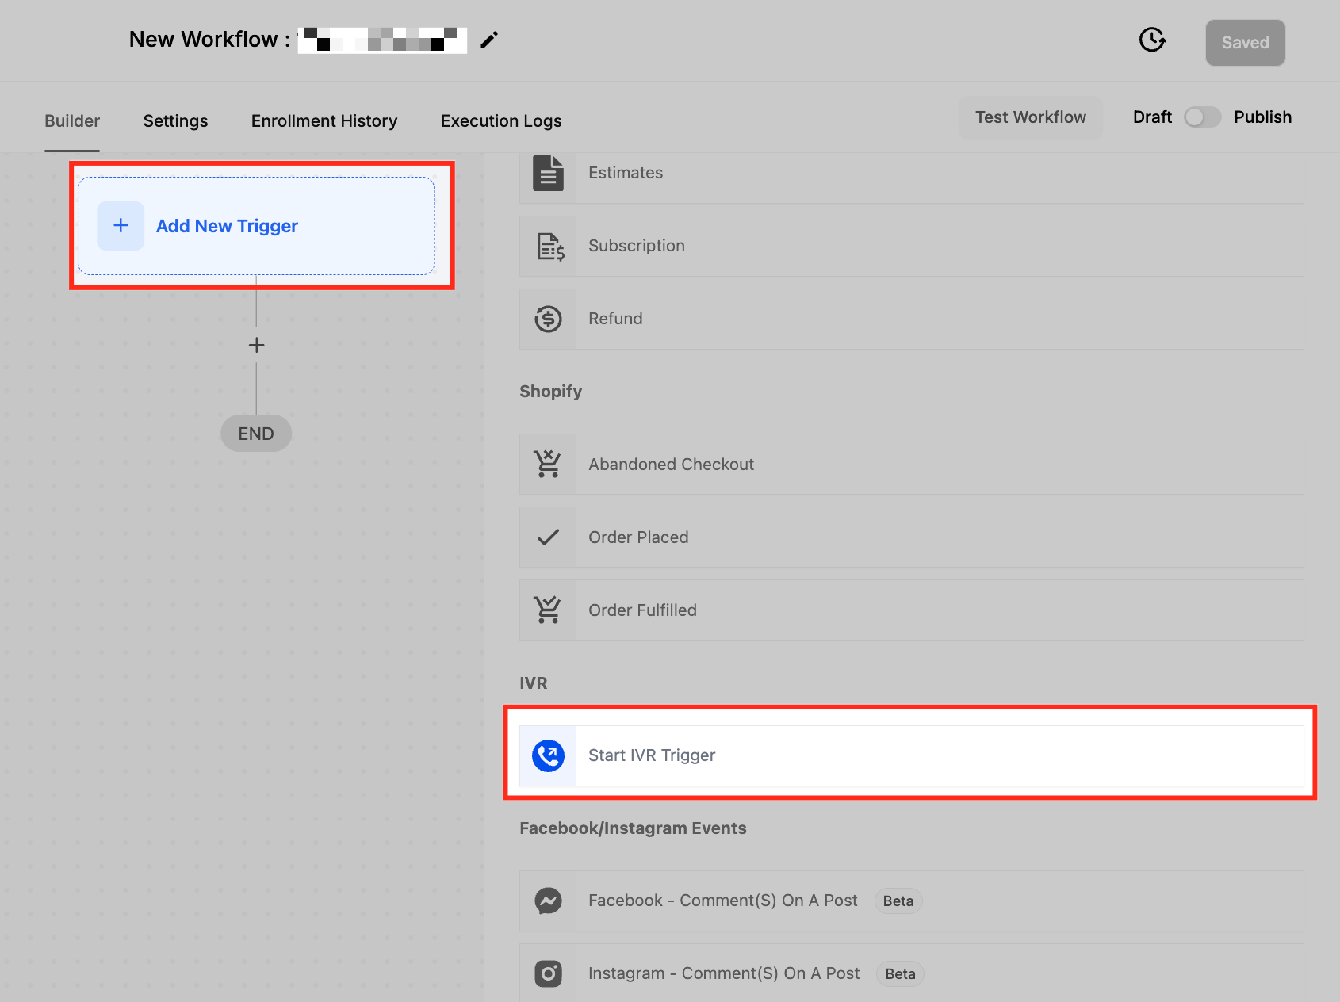Click the Abandoned Checkout cart icon
The image size is (1340, 1002).
coord(547,464)
